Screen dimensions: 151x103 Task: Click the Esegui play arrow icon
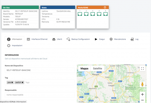click(x=96, y=39)
